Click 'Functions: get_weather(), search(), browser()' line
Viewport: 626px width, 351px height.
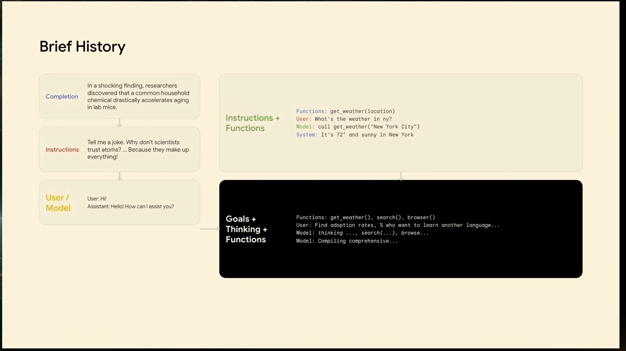click(366, 217)
